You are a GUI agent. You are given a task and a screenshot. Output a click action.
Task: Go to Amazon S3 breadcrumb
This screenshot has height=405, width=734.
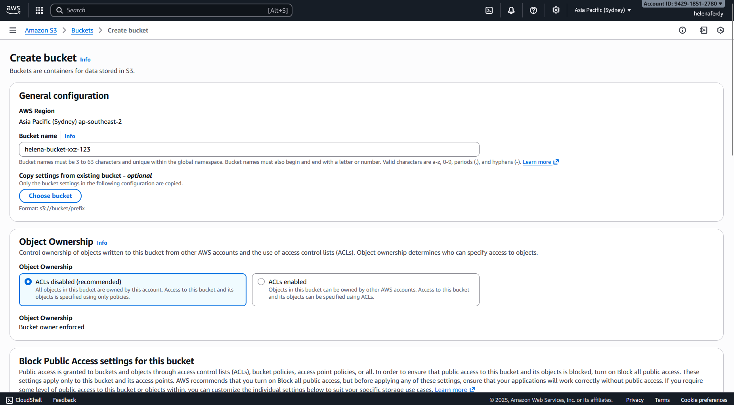[41, 31]
